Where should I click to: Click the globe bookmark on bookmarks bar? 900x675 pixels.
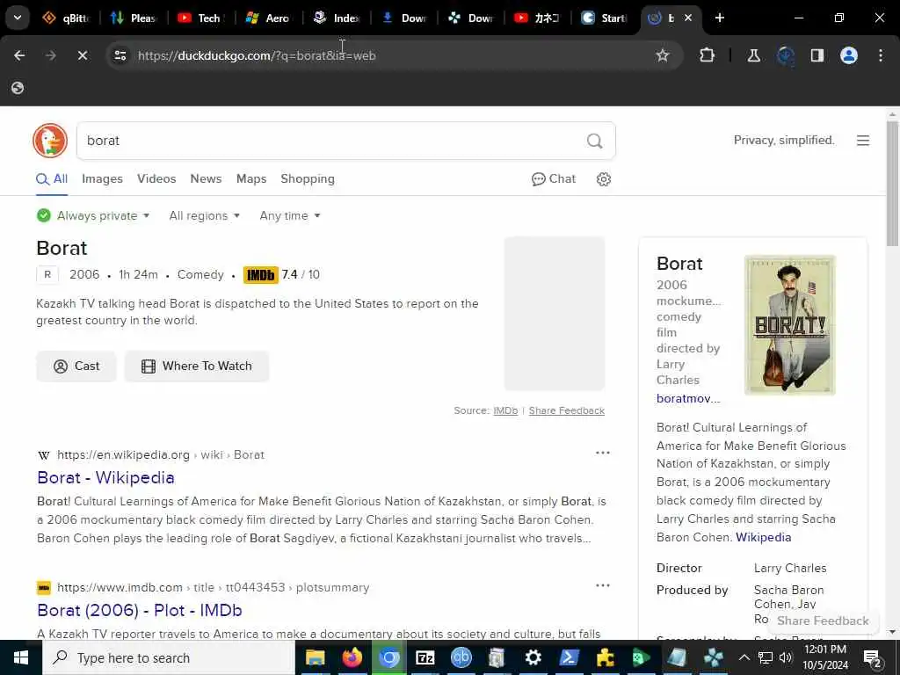pos(18,88)
